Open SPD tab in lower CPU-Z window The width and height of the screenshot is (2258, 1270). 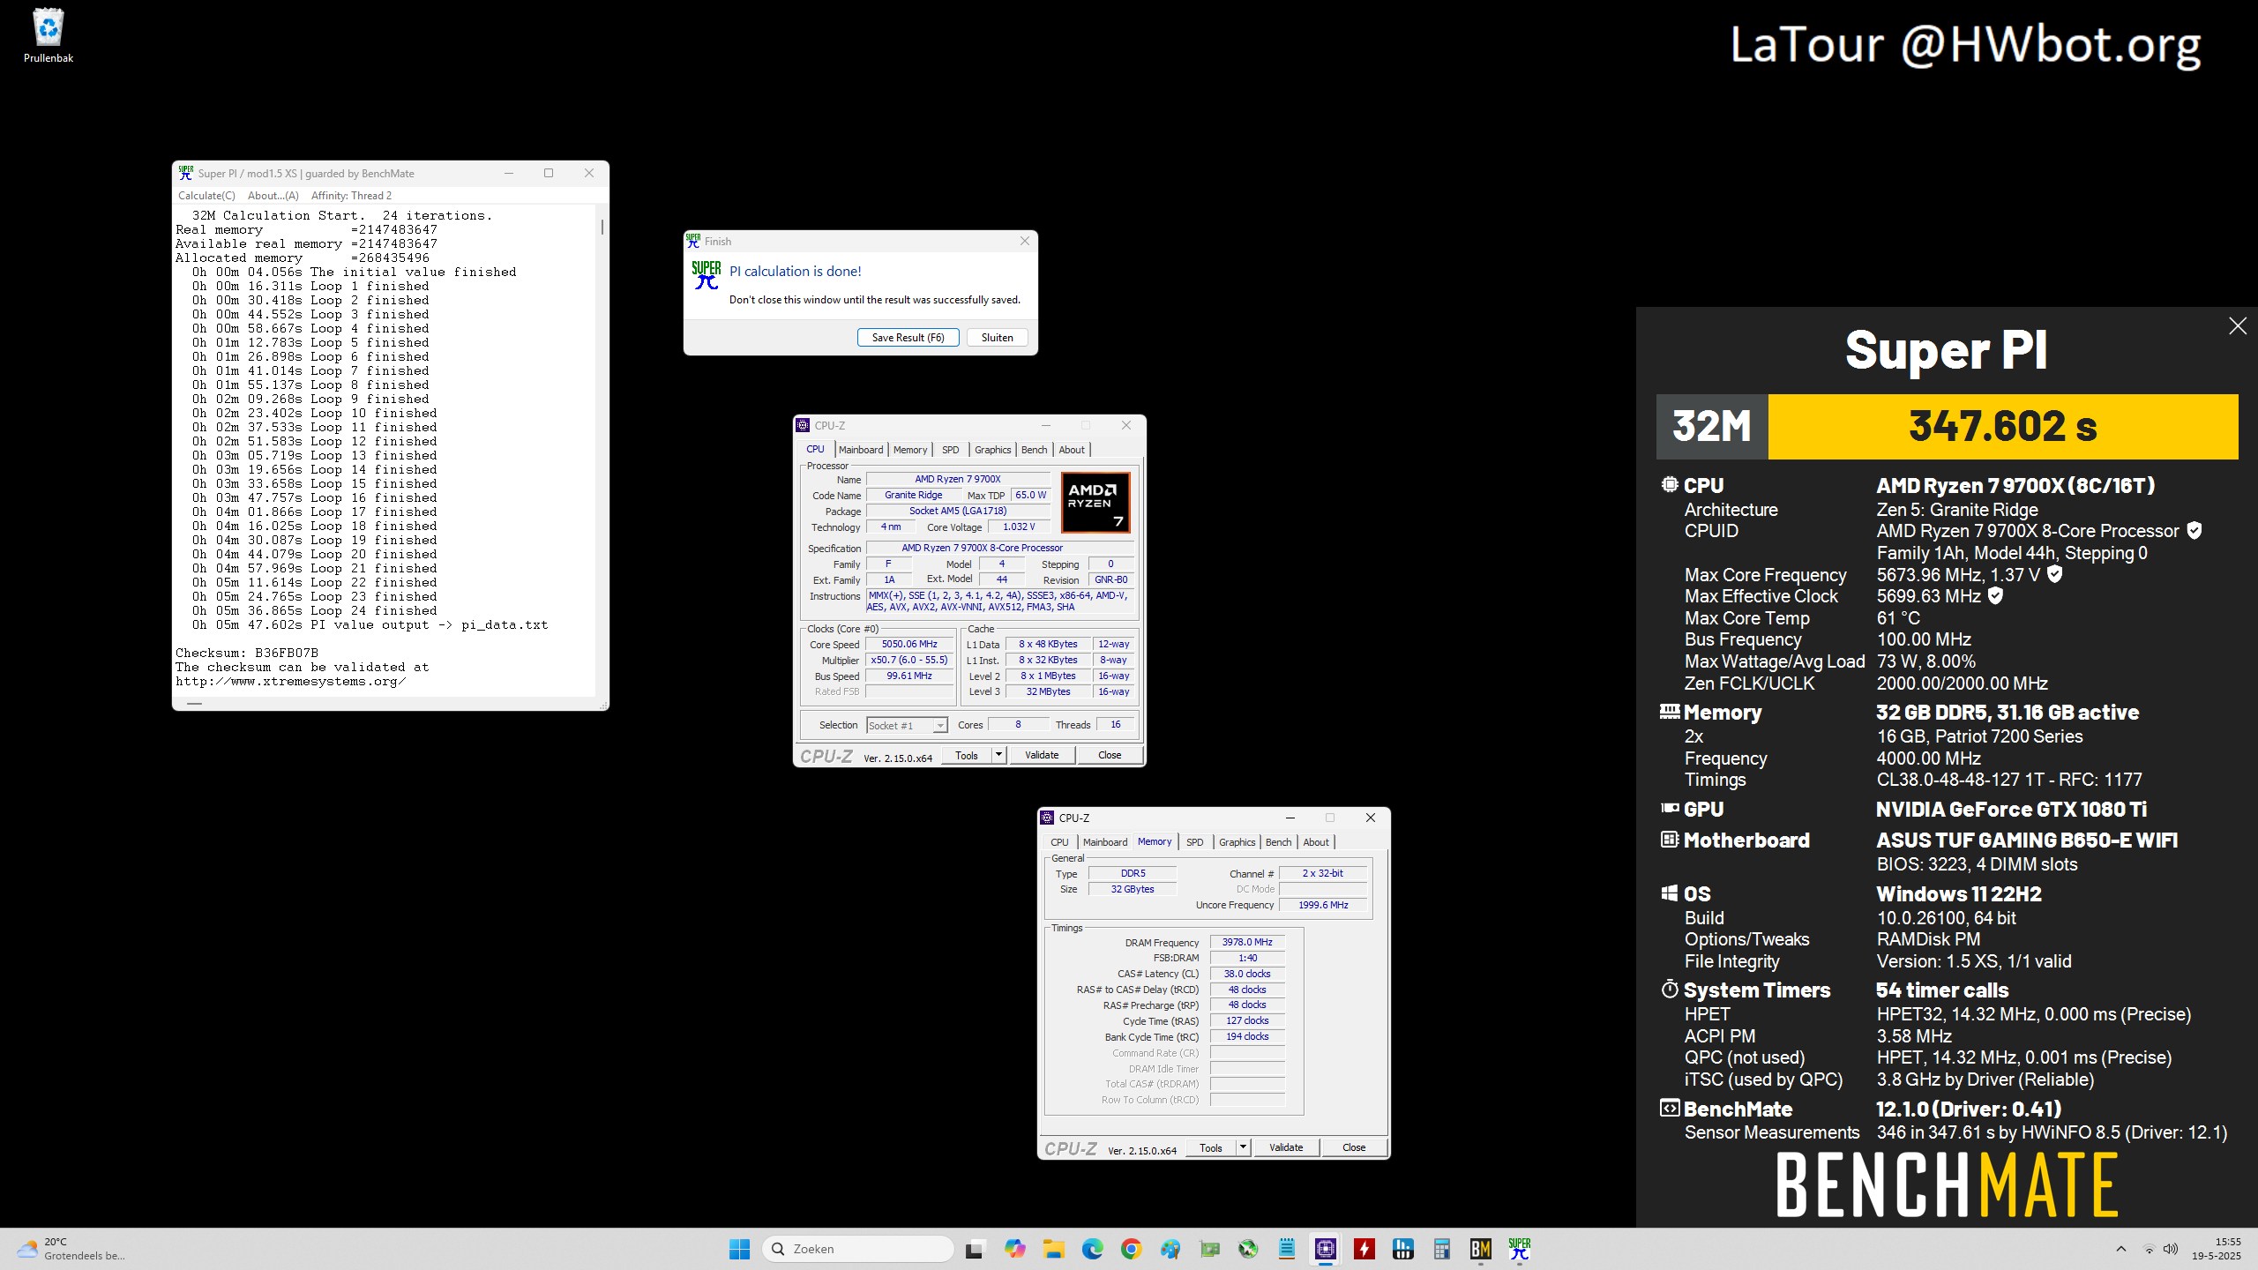point(1194,842)
